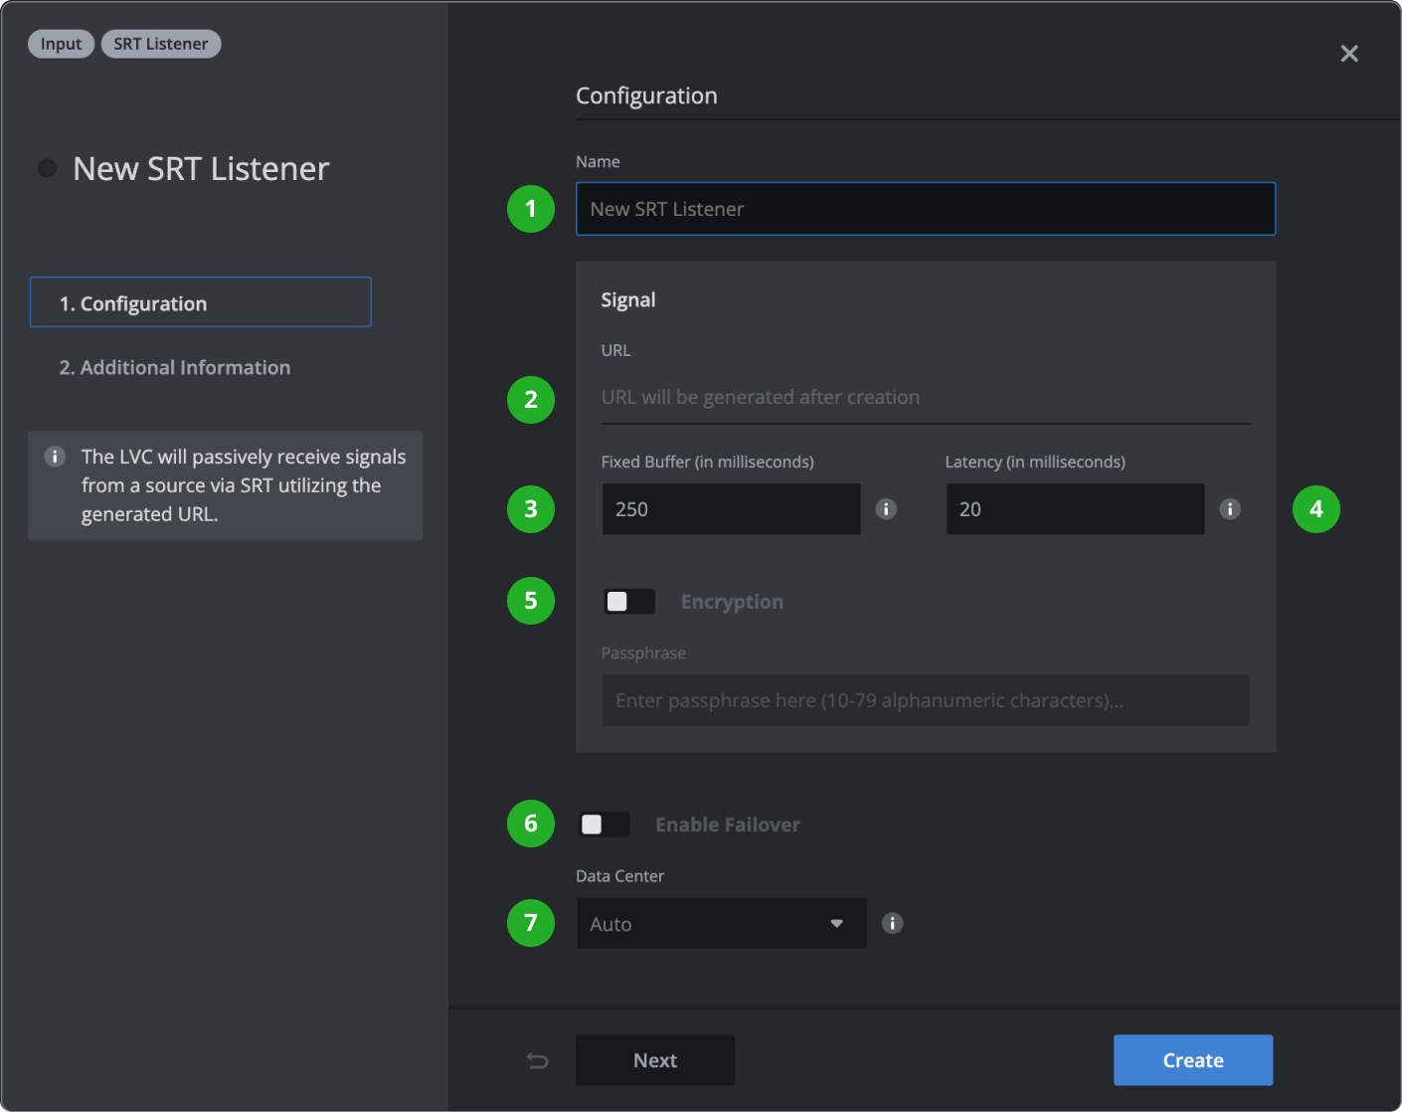The image size is (1402, 1112).
Task: Toggle Encryption off after enabling
Action: 628,601
